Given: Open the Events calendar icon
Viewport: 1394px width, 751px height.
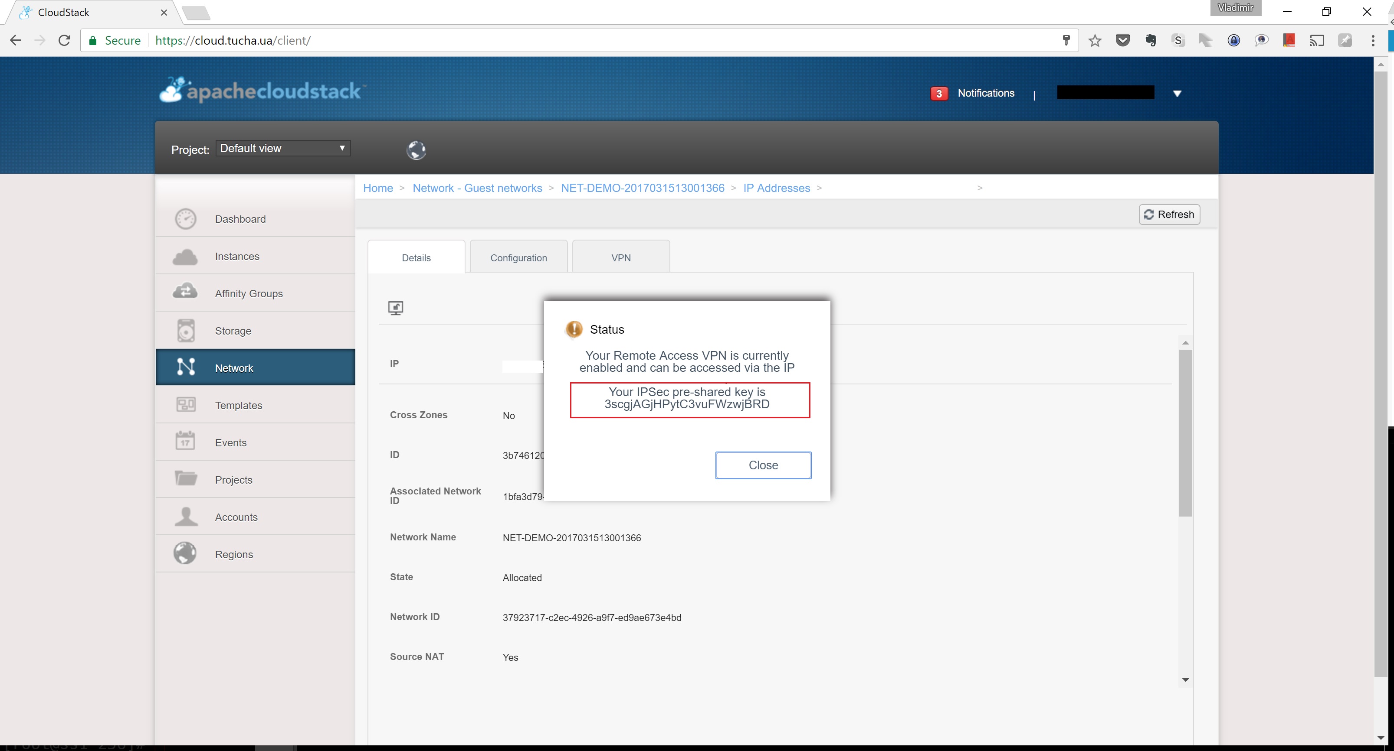Looking at the screenshot, I should [185, 441].
